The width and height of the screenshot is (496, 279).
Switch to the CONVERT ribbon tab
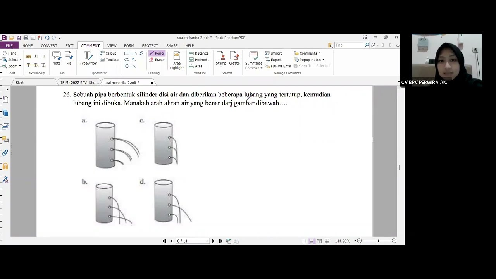[49, 46]
